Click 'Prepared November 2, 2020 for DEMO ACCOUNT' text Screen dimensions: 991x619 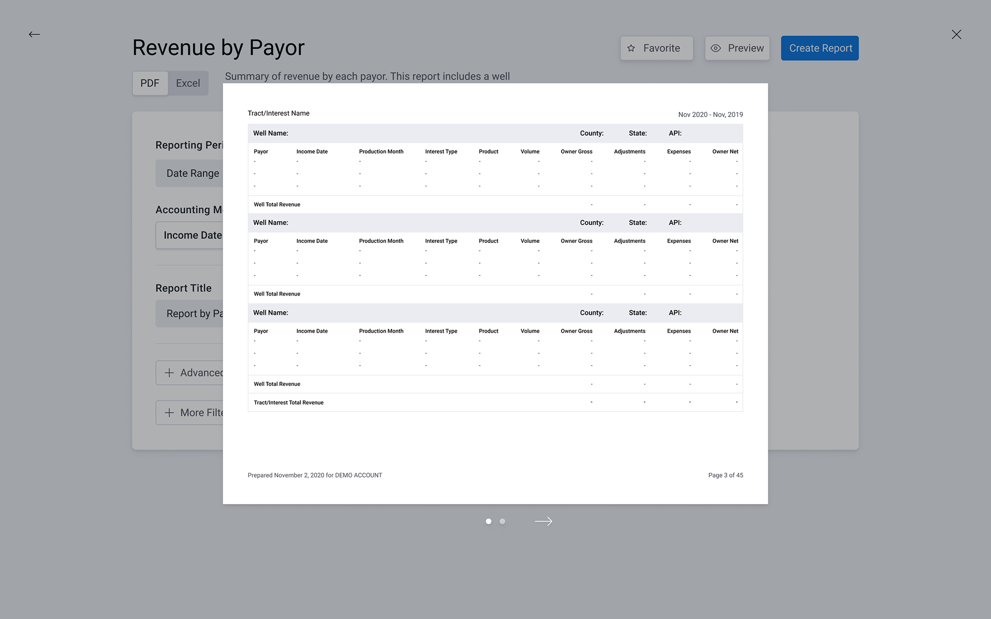click(315, 475)
